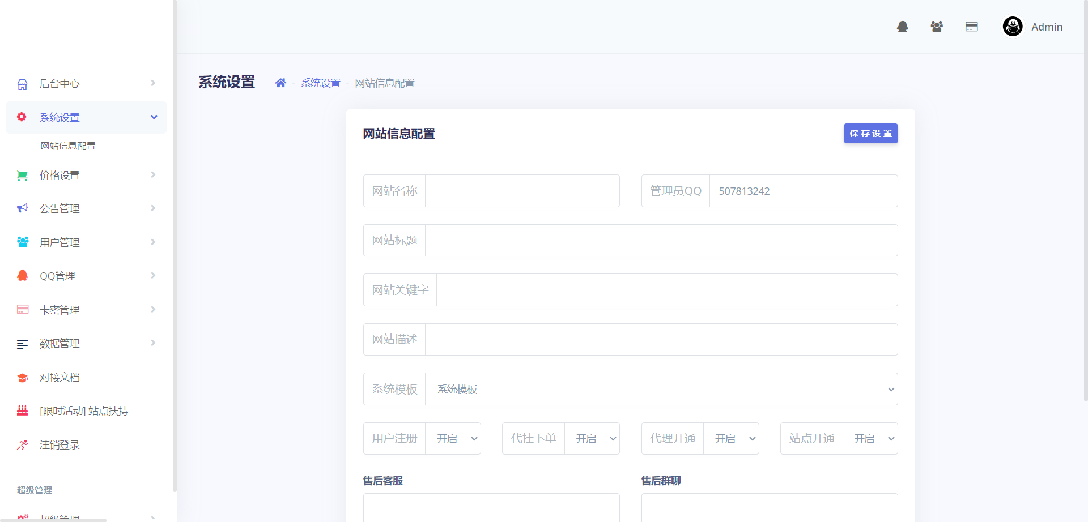This screenshot has height=522, width=1088.
Task: Open the Admin penguin avatar
Action: coord(1013,27)
